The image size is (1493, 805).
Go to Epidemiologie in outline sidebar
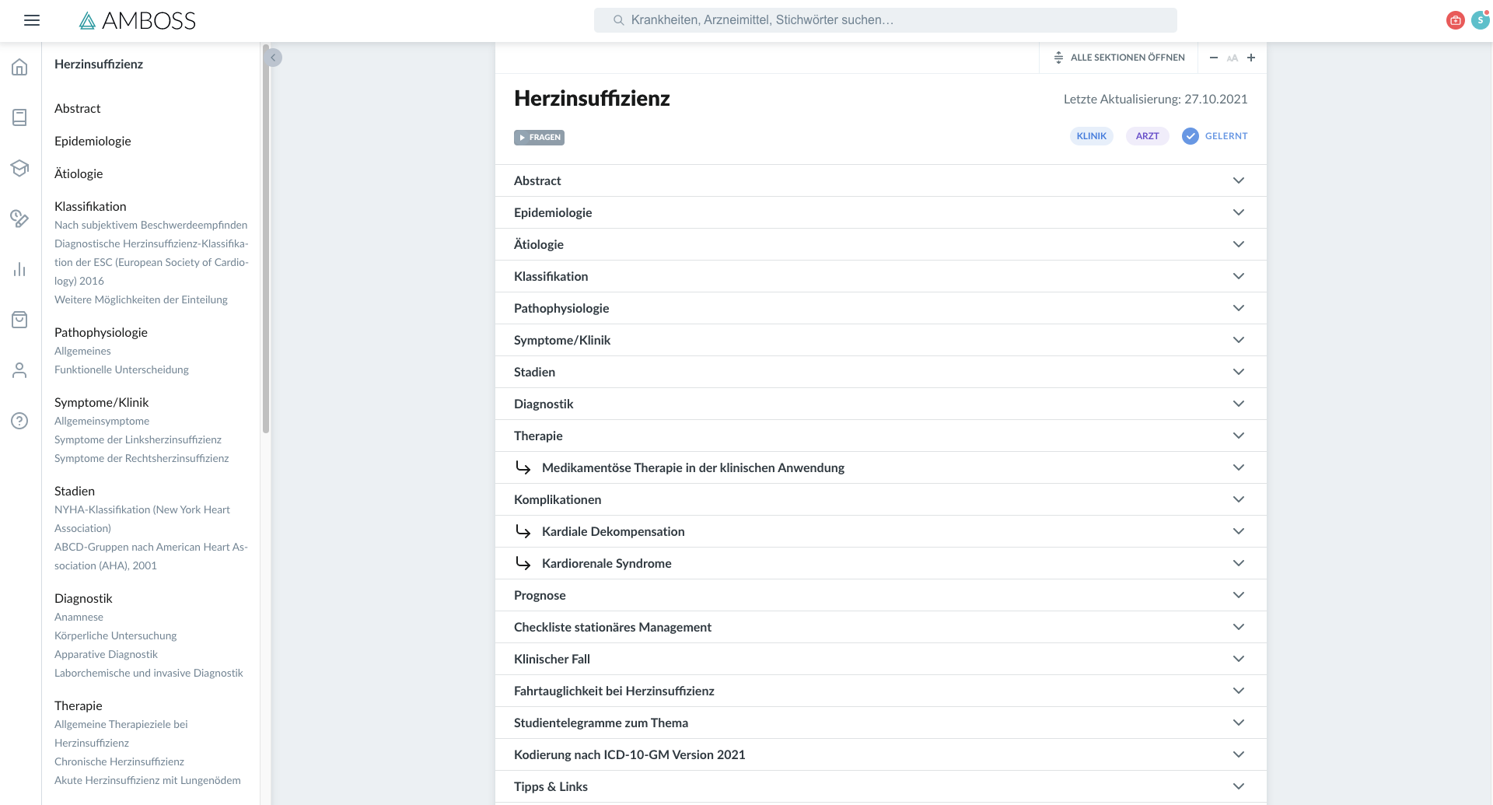(93, 141)
